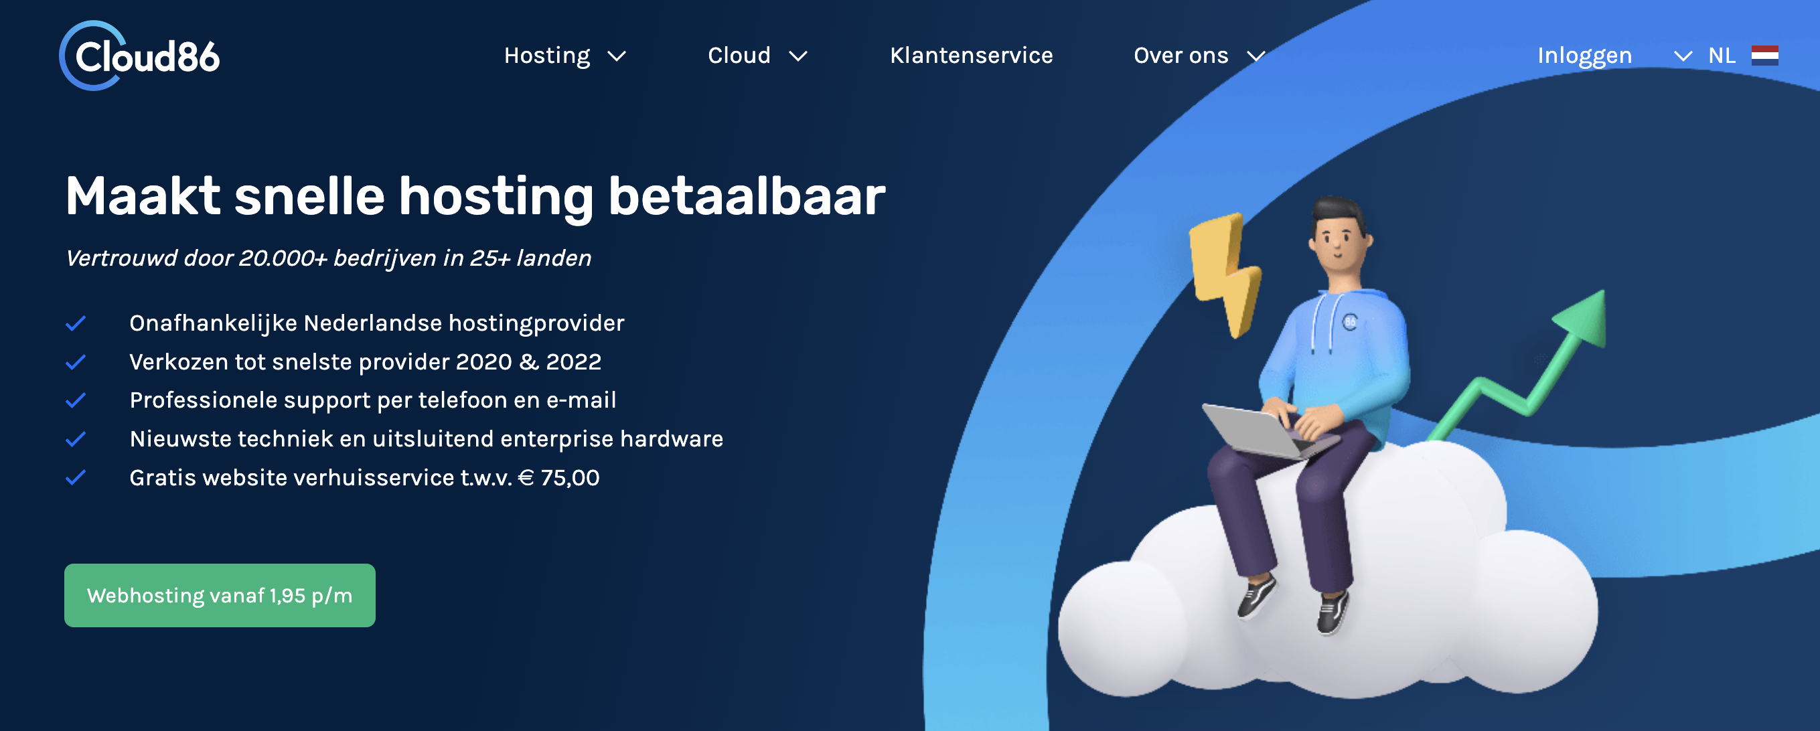Click the checkmark beside Onafhankelijke Nederlandse hostingprovider
This screenshot has height=731, width=1820.
click(x=76, y=323)
